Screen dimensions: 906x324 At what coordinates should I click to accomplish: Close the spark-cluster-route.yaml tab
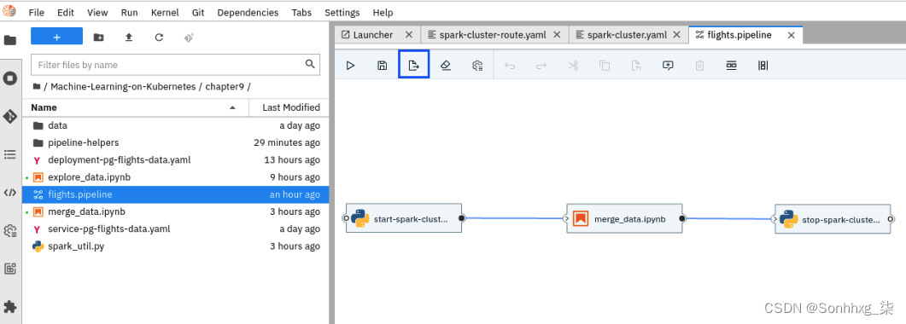pyautogui.click(x=557, y=35)
